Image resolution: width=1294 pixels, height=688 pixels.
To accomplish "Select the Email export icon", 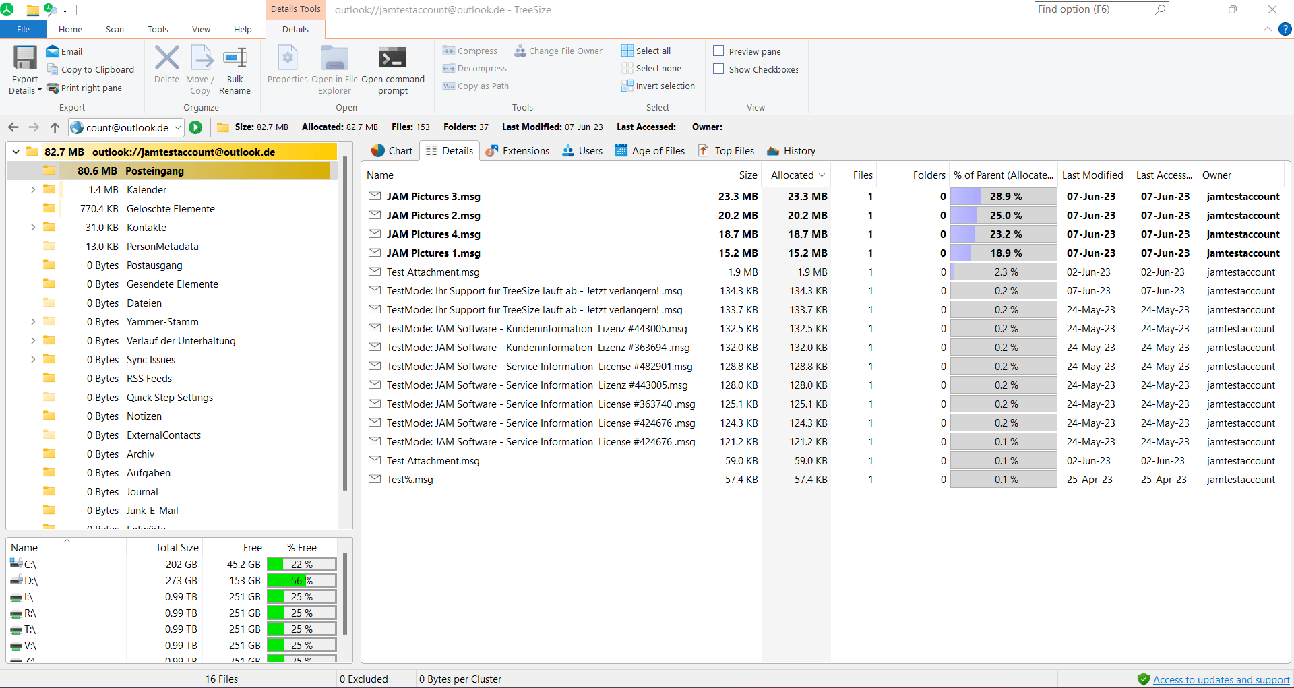I will (x=54, y=51).
